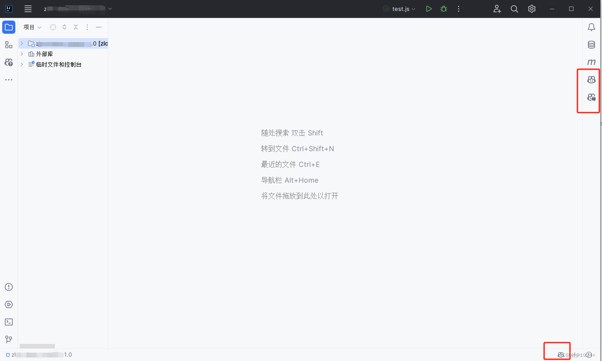Expand the 外部库 node
Screen dimensions: 602x361
tap(22, 54)
